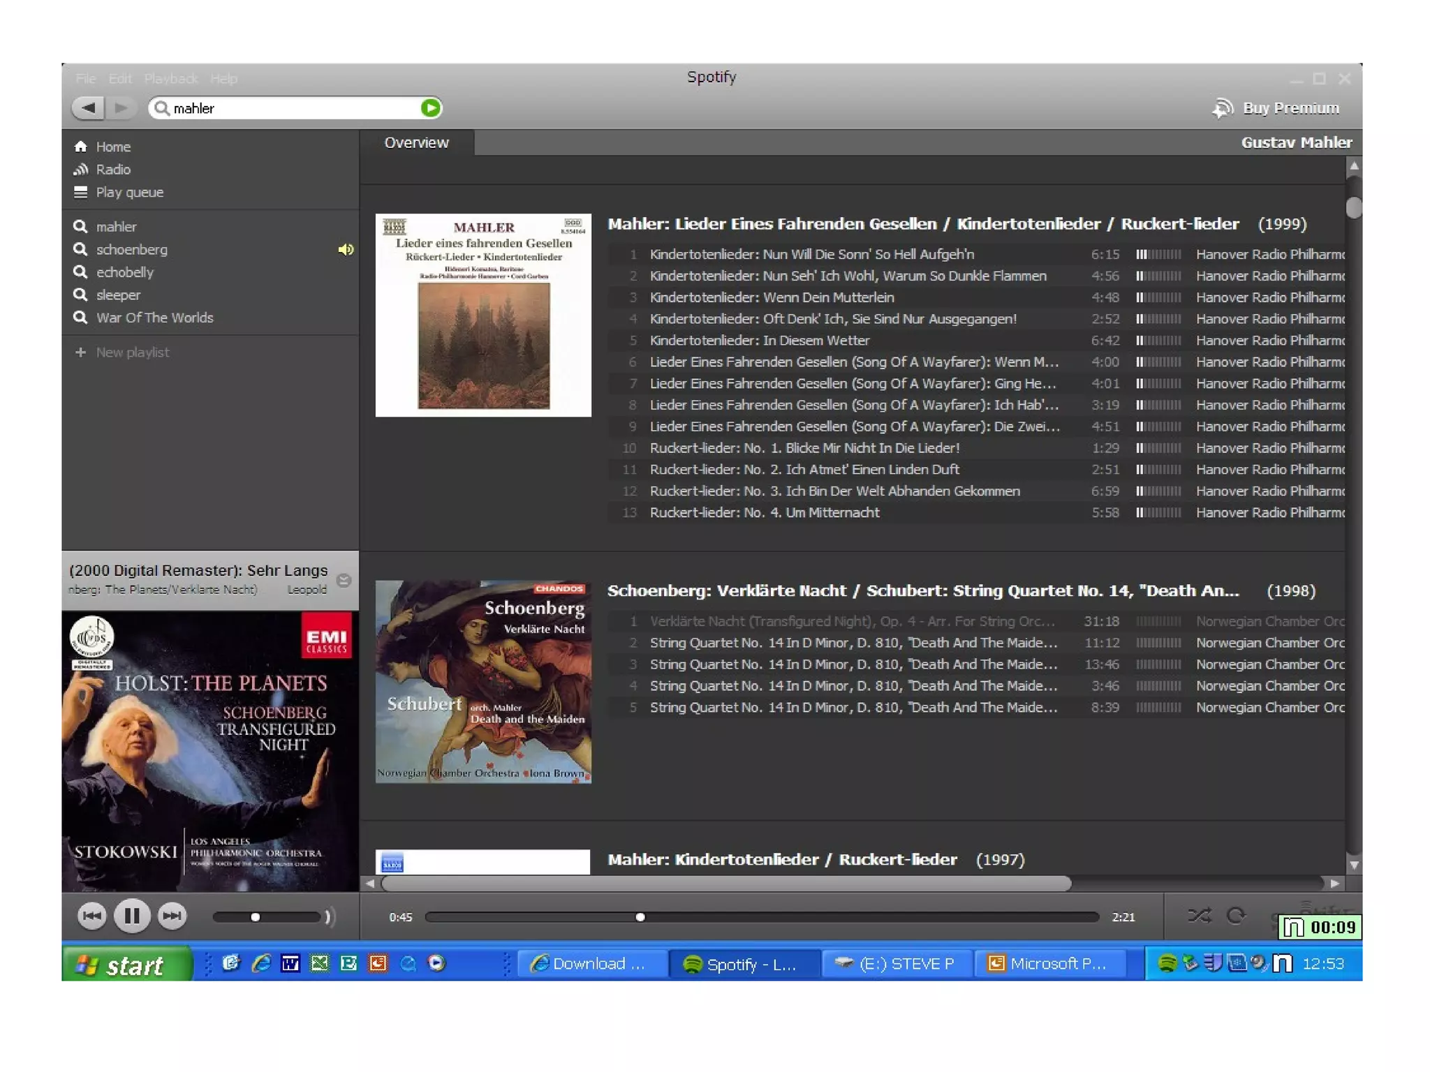Click the now-playing track options dropdown
Screen dimensions: 1430x1072
pos(344,580)
